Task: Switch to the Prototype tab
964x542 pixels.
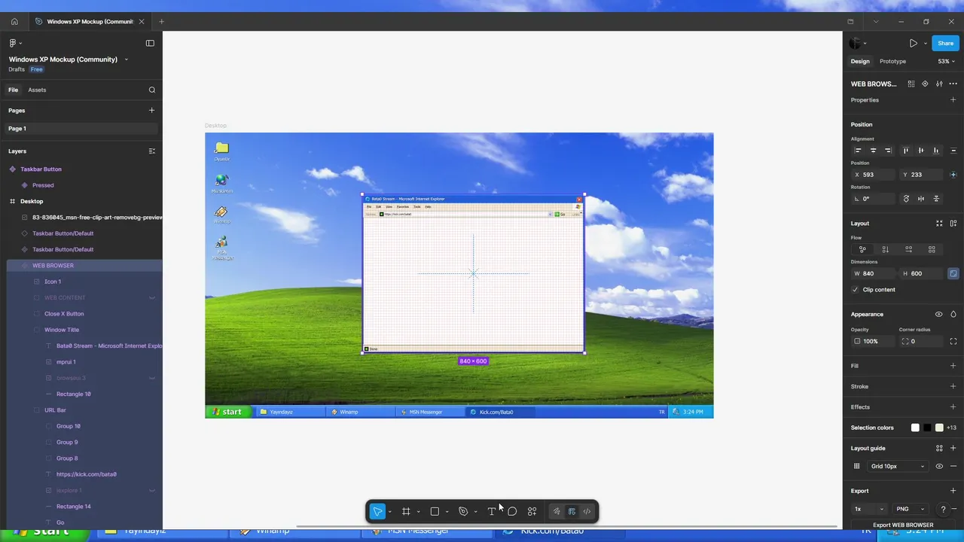Action: coord(892,61)
